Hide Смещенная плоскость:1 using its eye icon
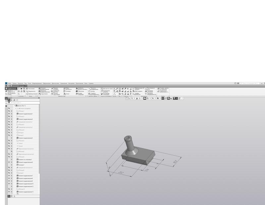The height and width of the screenshot is (205, 265). click(x=8, y=121)
